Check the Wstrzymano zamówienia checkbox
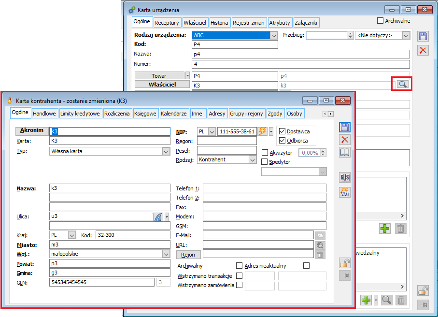 (239, 285)
